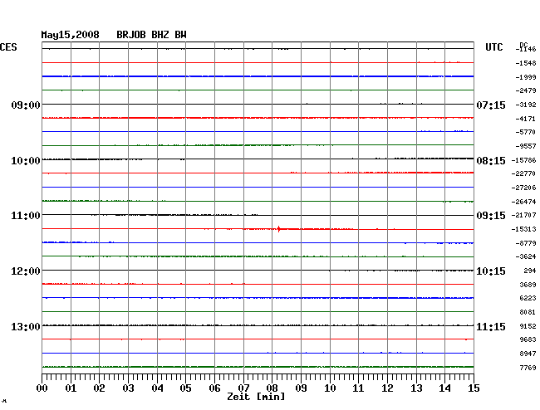Click the 07:15 UTC time label

pyautogui.click(x=491, y=105)
